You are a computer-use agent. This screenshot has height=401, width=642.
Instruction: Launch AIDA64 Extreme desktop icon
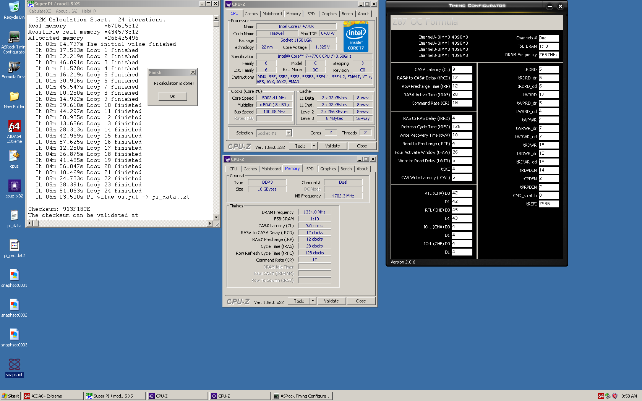[x=14, y=127]
